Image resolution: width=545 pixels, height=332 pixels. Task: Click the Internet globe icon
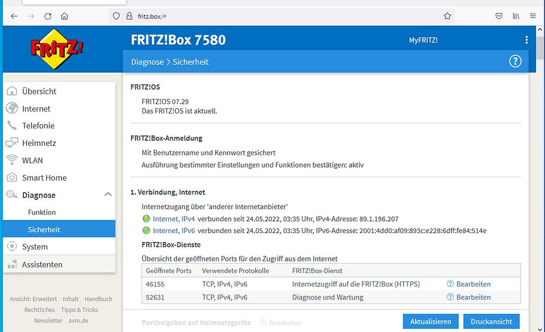click(x=12, y=108)
